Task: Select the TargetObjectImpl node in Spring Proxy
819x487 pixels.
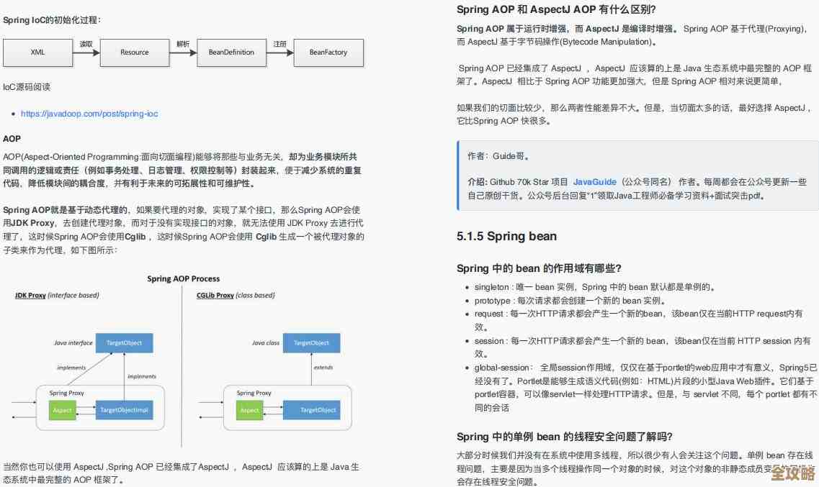Action: click(125, 410)
